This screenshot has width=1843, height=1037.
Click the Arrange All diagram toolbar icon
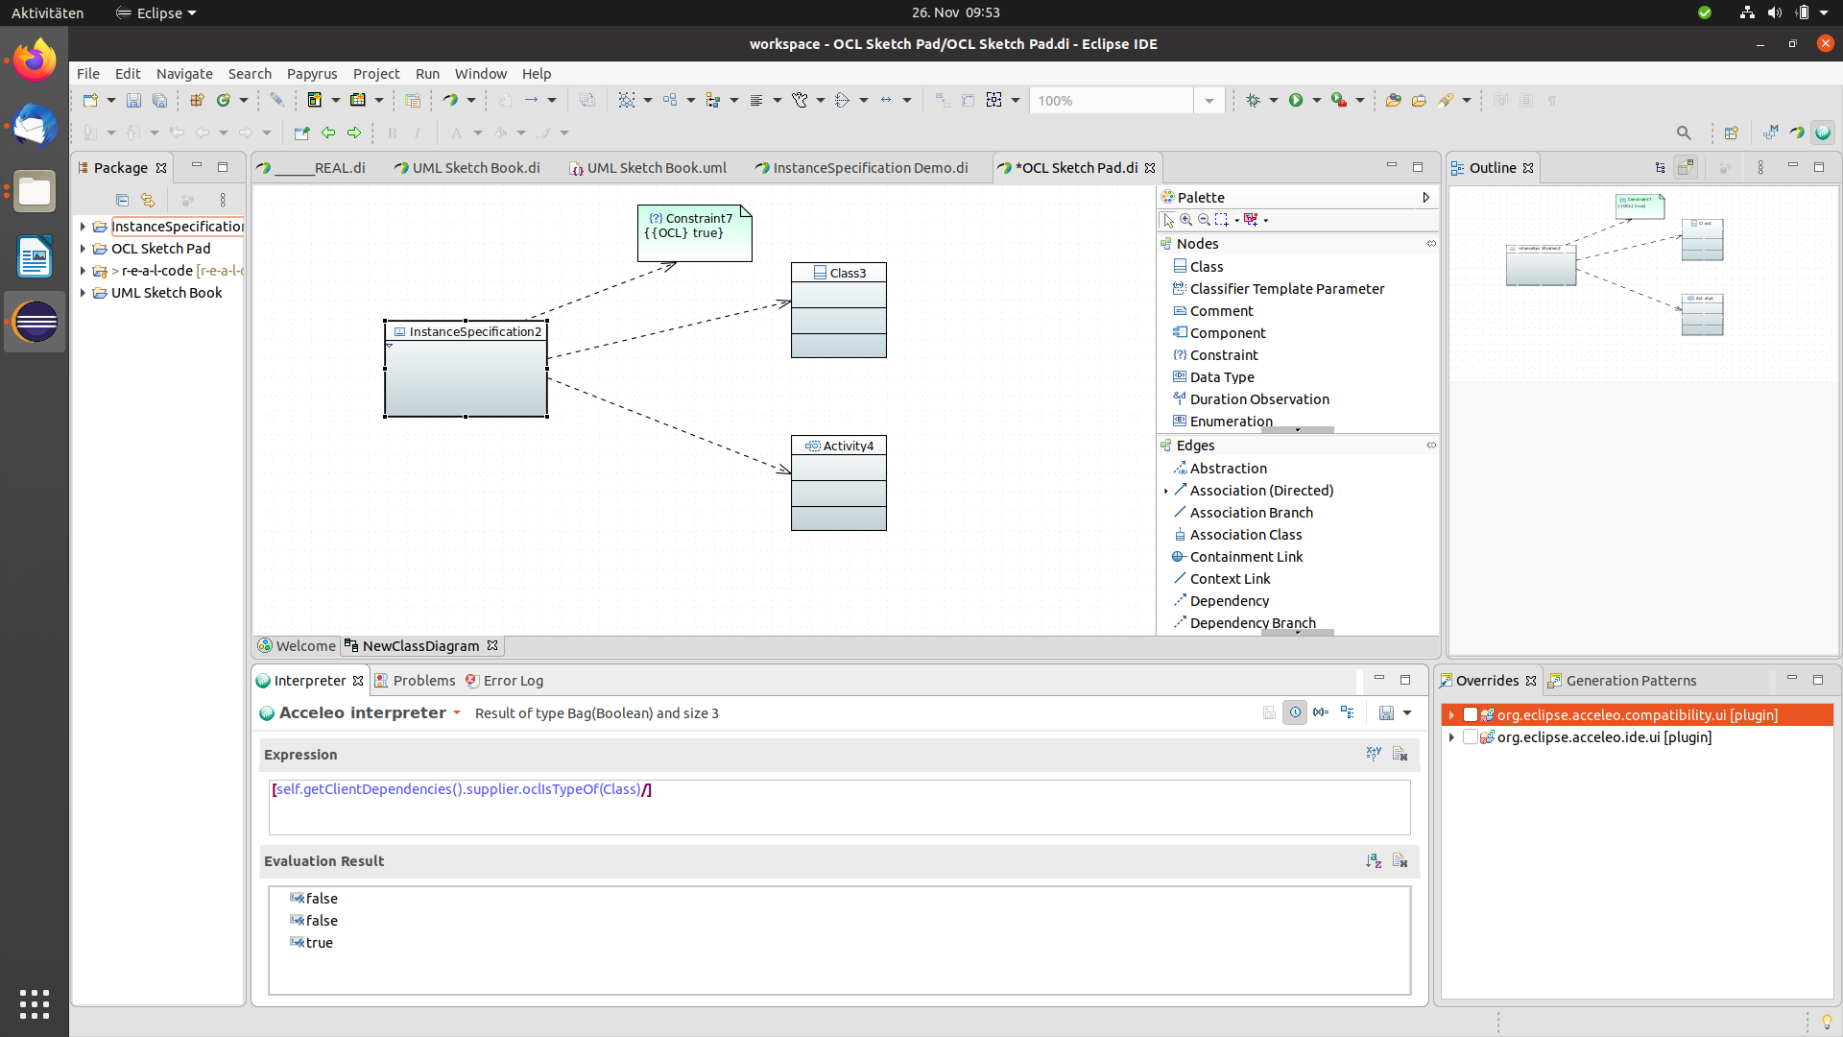coord(627,100)
